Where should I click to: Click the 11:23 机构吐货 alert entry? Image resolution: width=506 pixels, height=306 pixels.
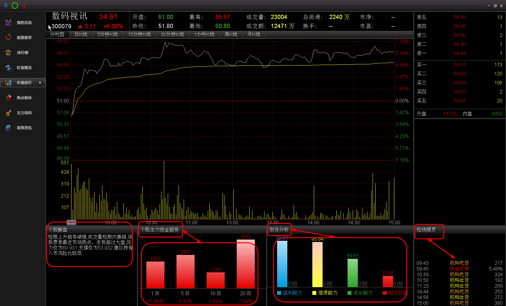[460, 286]
